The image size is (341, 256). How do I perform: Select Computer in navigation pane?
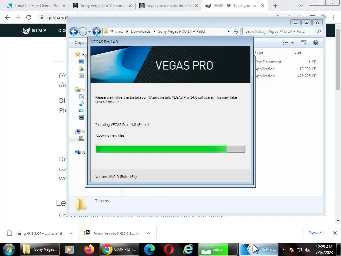click(80, 131)
